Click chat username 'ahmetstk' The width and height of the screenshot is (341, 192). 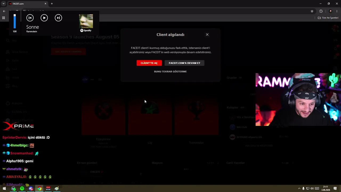pos(14,169)
